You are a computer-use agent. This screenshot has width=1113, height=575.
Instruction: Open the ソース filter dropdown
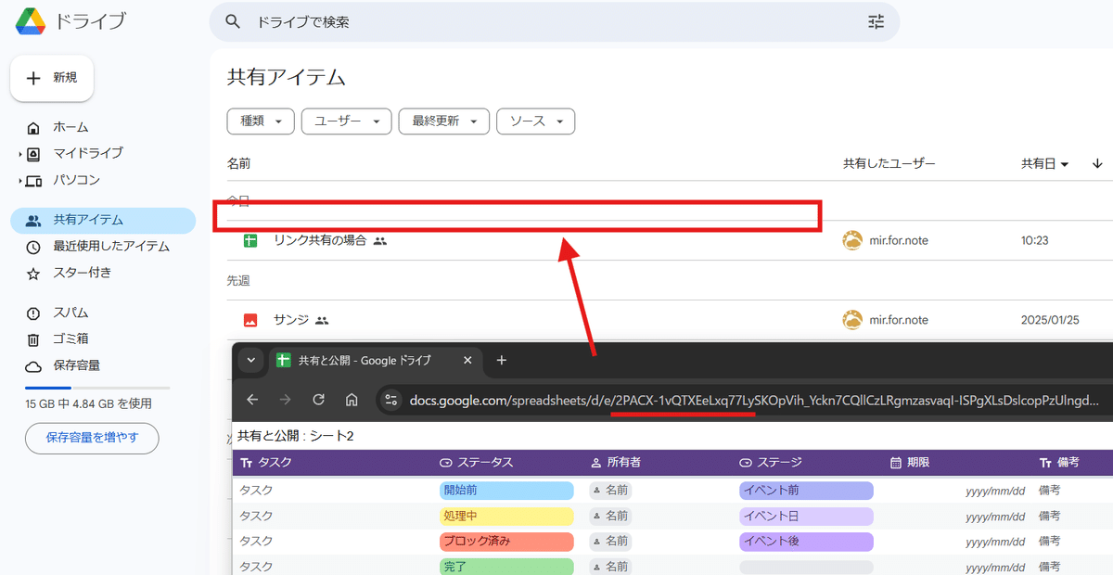click(536, 121)
